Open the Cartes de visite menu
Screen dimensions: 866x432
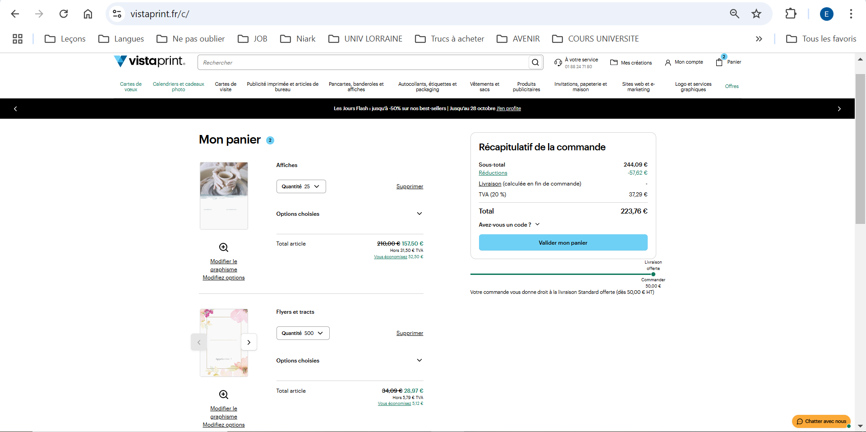pyautogui.click(x=226, y=87)
